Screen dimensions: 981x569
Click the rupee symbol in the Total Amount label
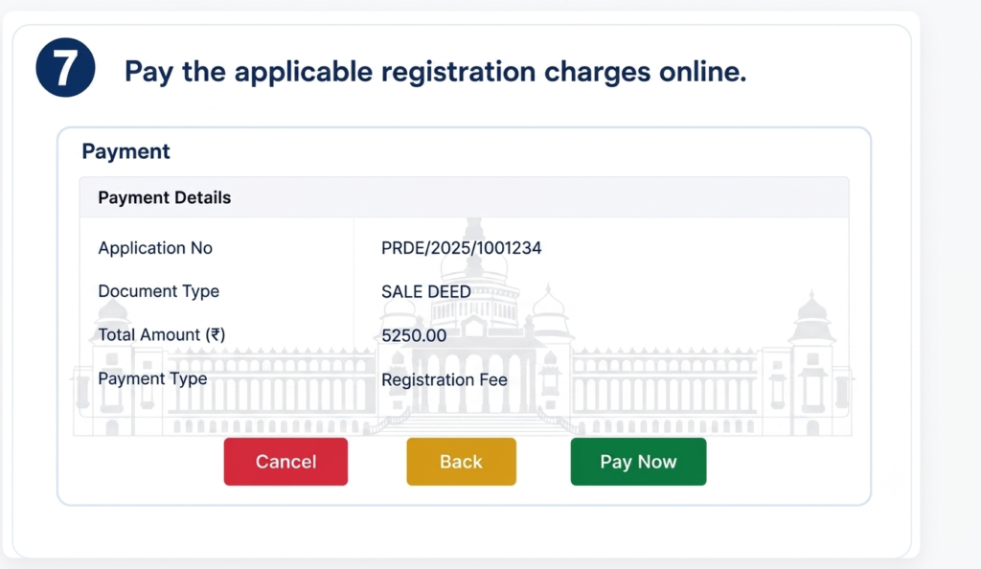coord(217,334)
